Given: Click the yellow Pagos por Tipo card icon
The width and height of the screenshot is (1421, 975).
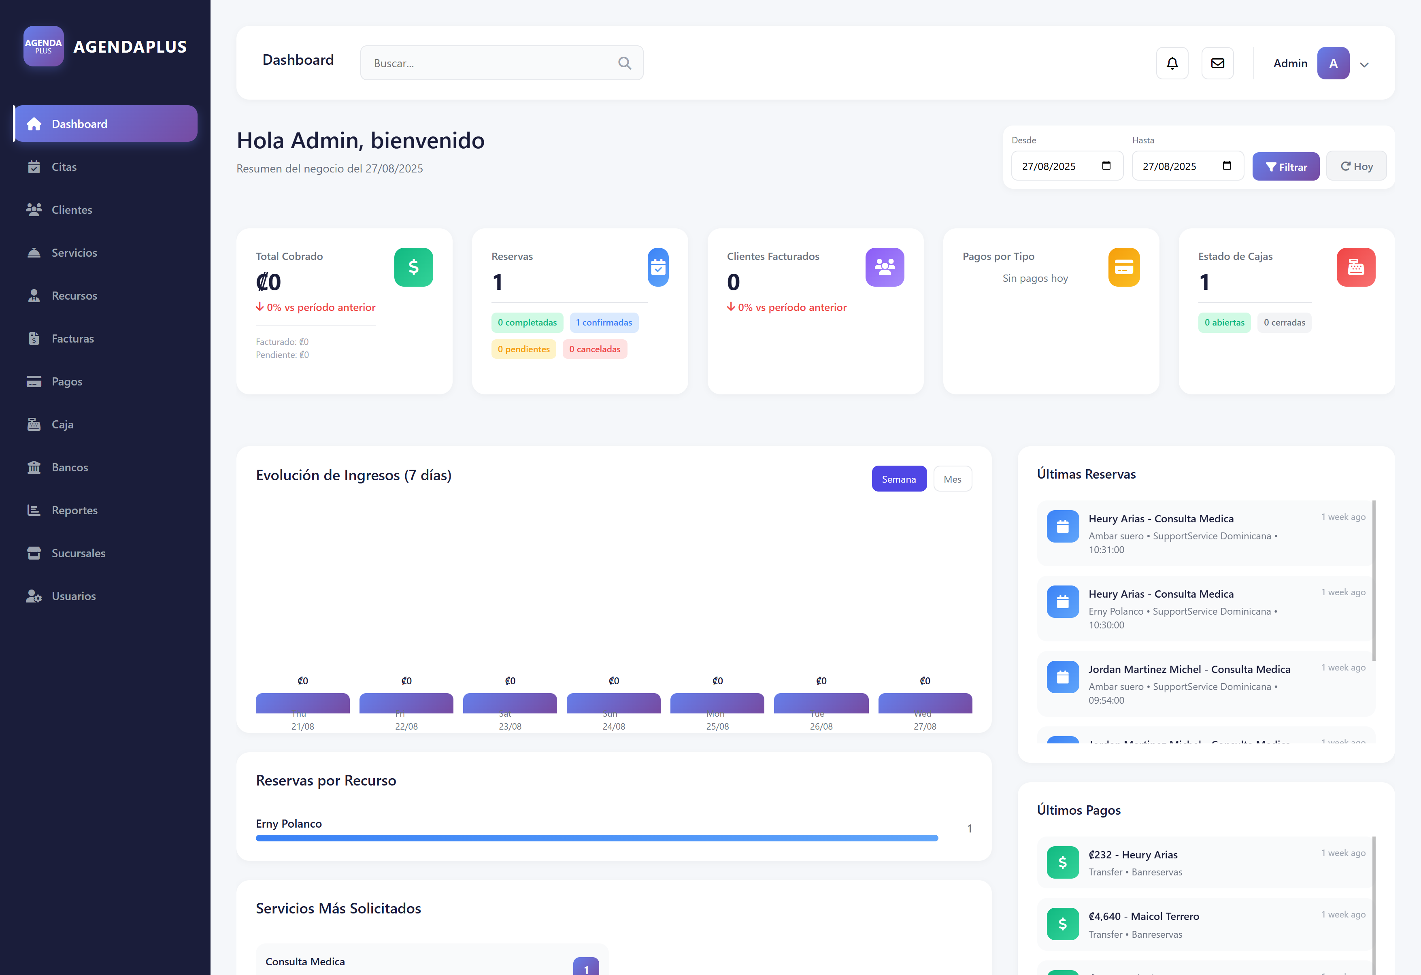Looking at the screenshot, I should tap(1124, 267).
